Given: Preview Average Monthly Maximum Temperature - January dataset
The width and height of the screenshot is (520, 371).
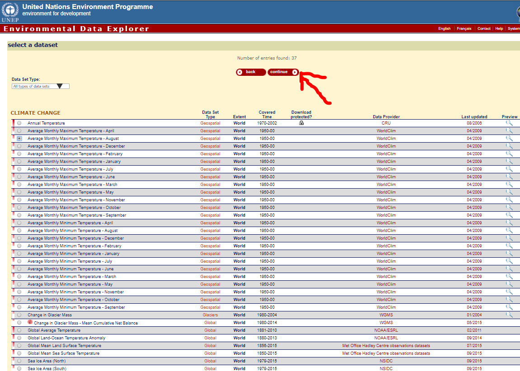Looking at the screenshot, I should click(509, 161).
